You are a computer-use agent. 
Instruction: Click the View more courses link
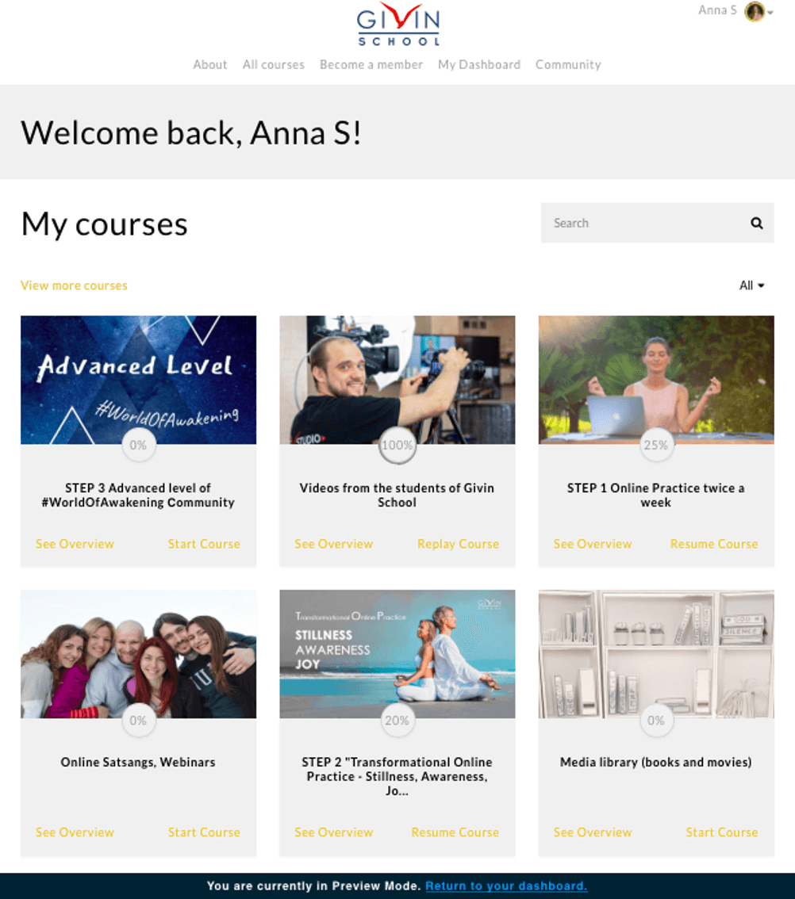pos(74,285)
